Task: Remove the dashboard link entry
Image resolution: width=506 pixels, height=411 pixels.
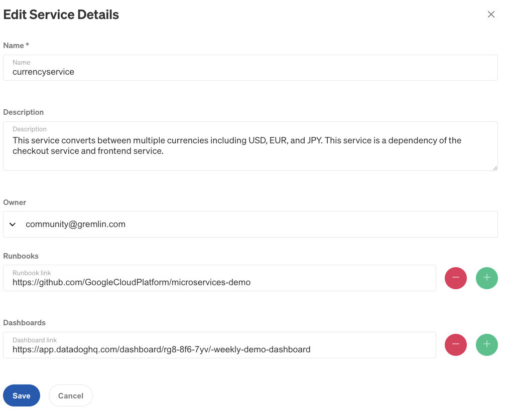Action: click(x=455, y=345)
